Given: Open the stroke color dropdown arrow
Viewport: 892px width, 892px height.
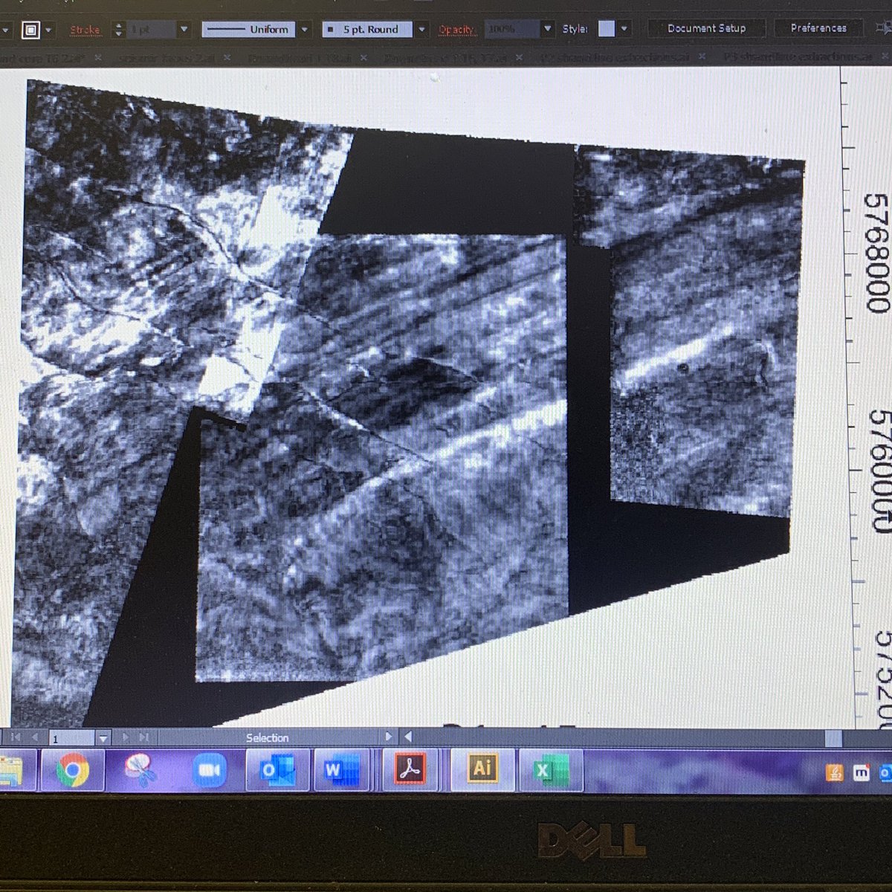Looking at the screenshot, I should tap(49, 30).
